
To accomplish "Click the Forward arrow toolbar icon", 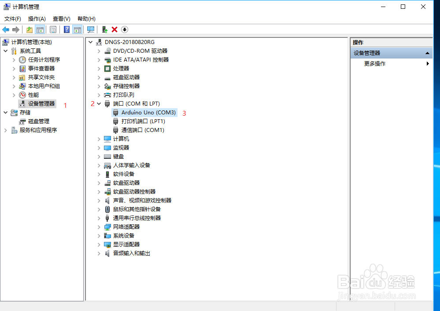I will click(x=16, y=29).
